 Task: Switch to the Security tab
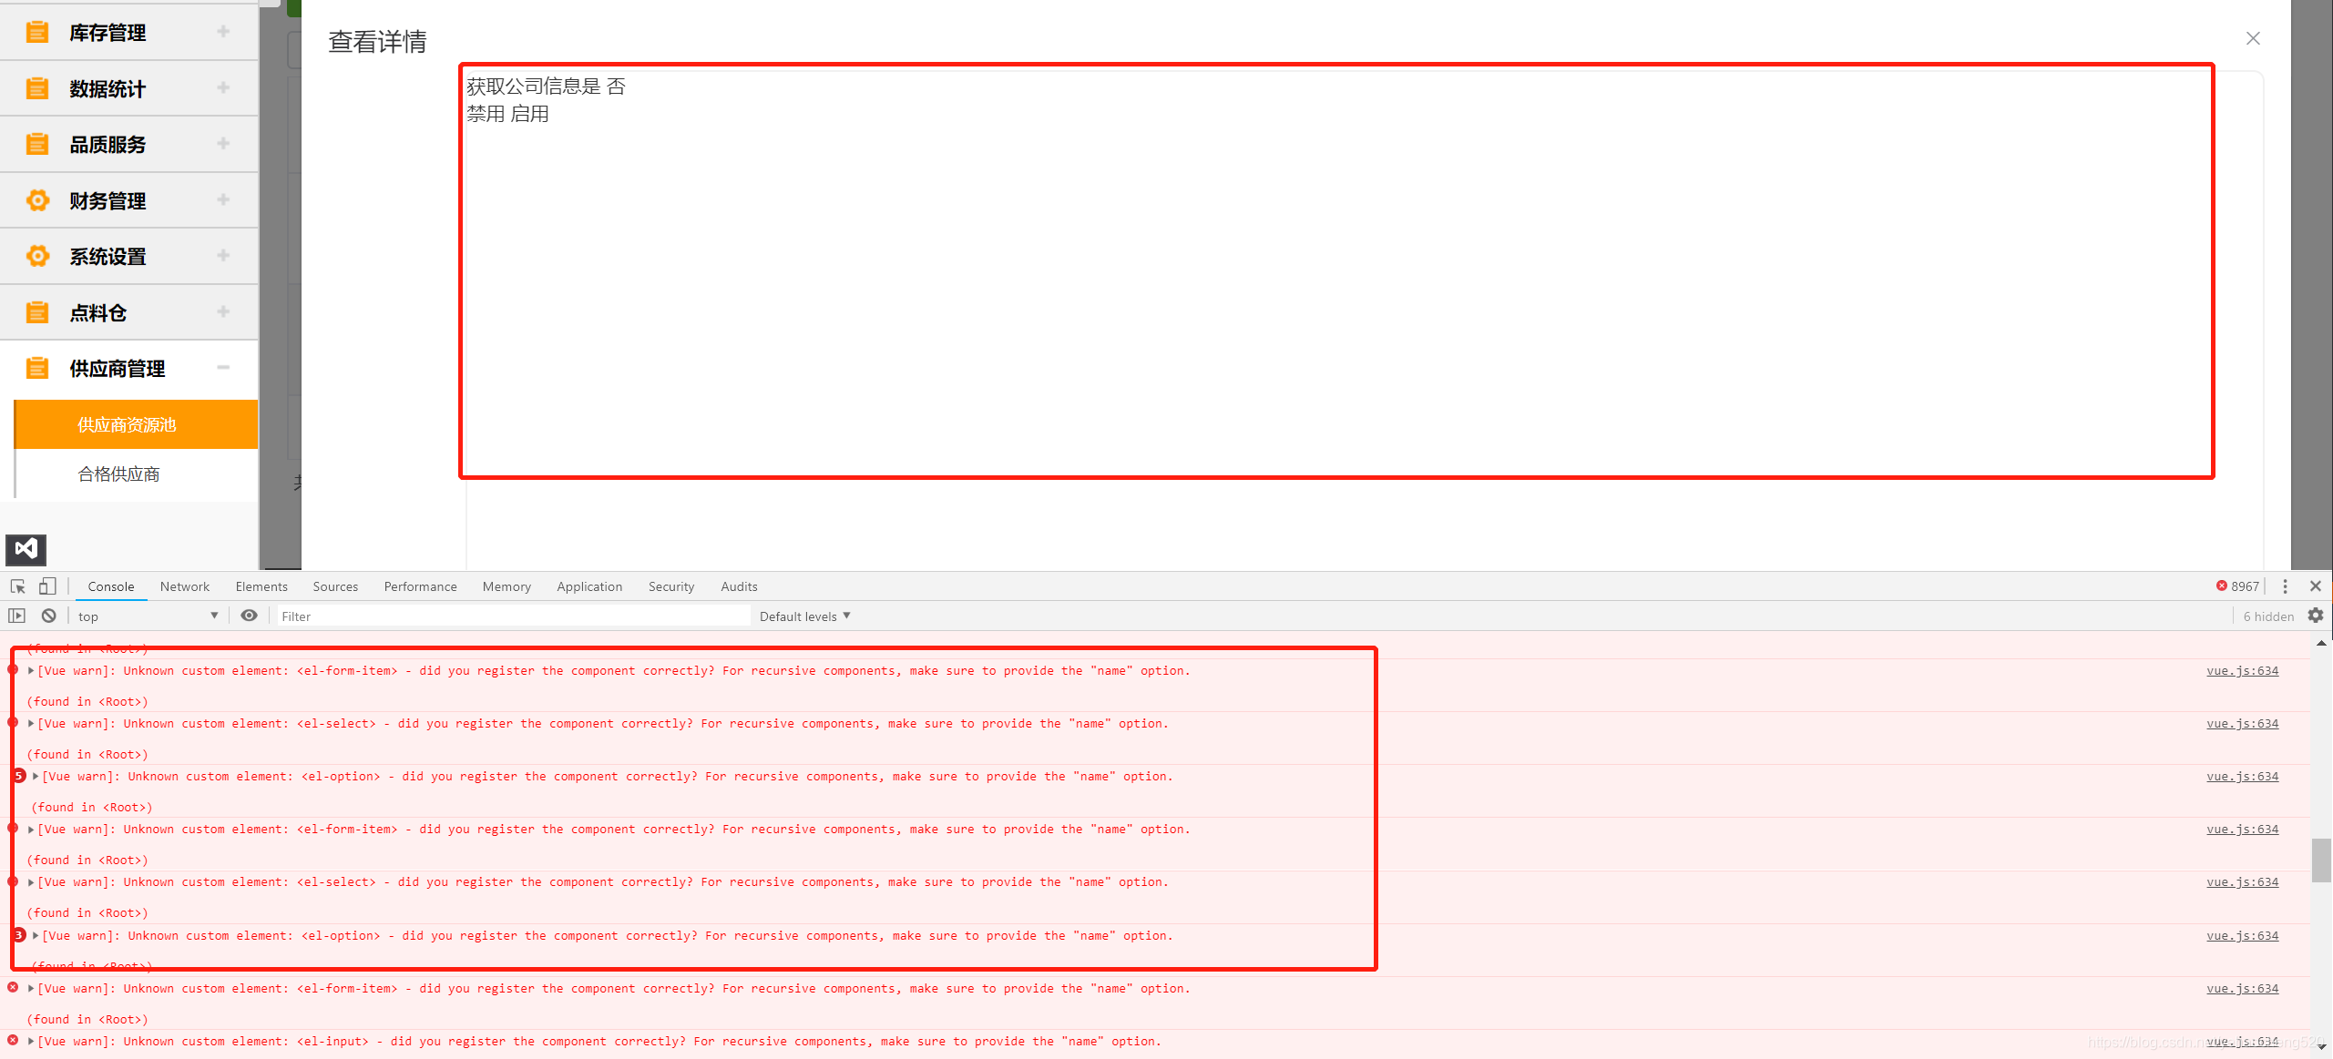click(x=671, y=586)
